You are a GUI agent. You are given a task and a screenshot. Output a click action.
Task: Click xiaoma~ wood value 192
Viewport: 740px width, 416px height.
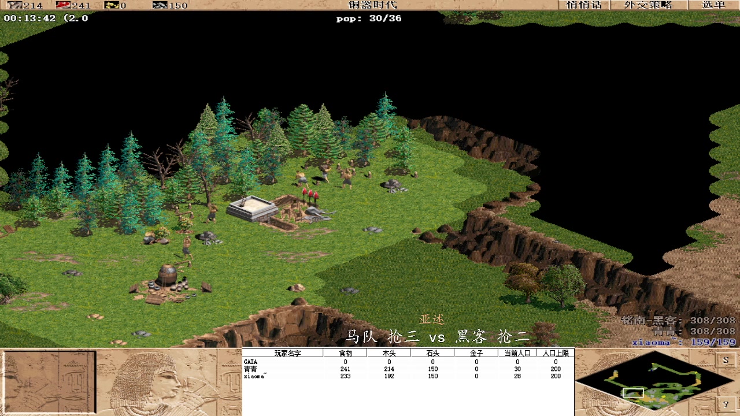click(x=389, y=376)
